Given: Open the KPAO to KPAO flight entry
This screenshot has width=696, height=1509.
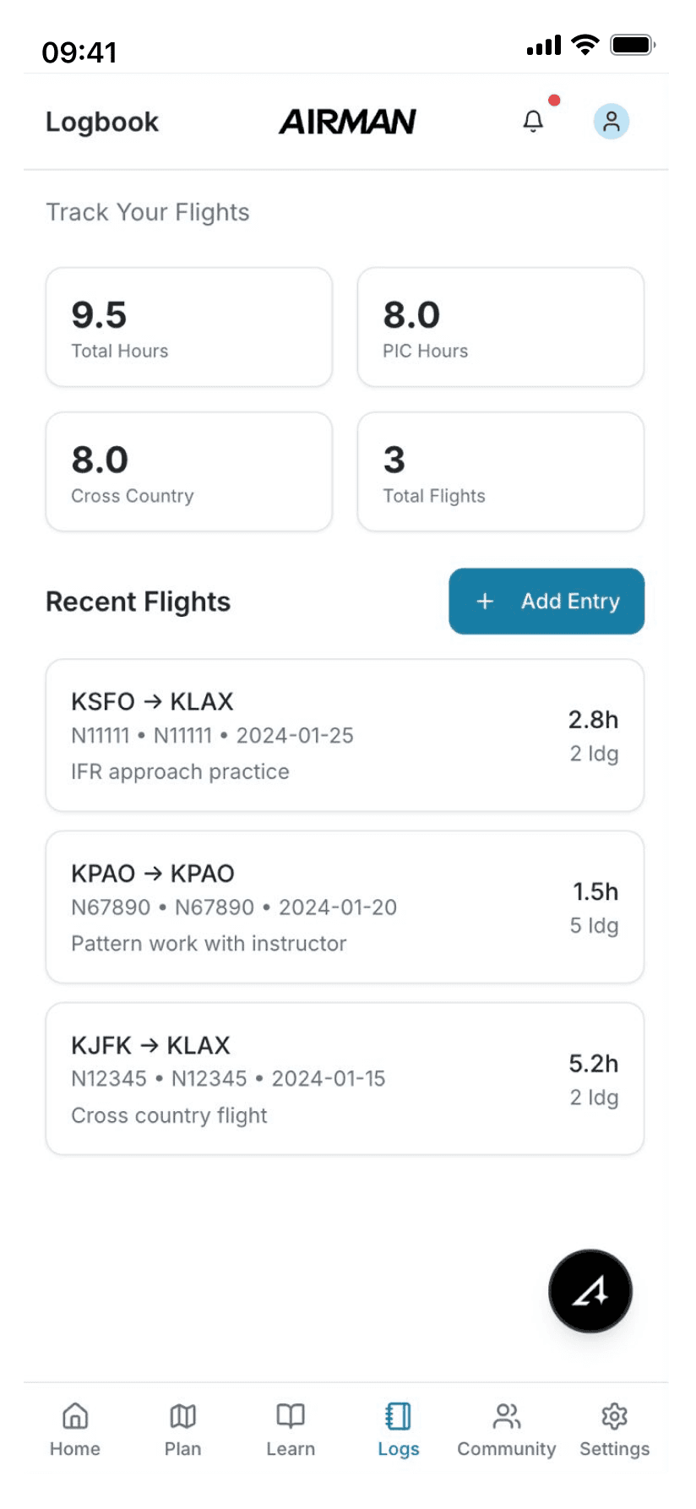Looking at the screenshot, I should (x=345, y=907).
